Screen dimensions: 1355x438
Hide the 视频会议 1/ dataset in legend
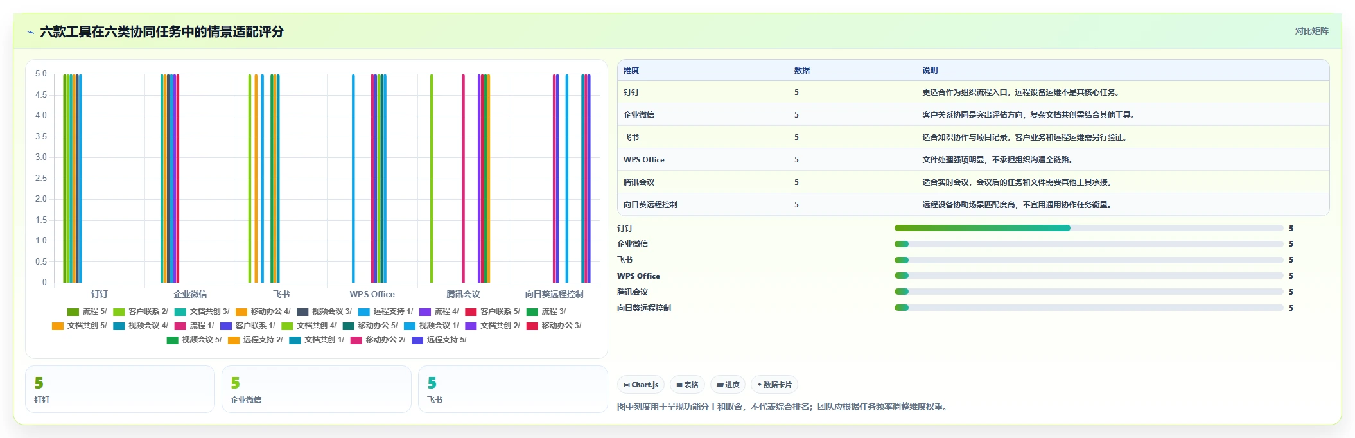432,326
